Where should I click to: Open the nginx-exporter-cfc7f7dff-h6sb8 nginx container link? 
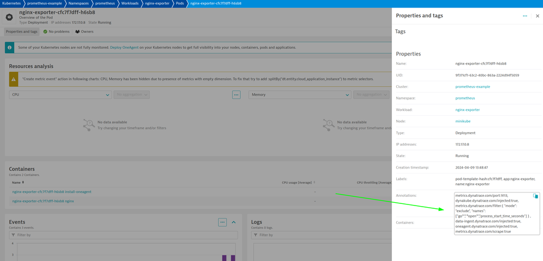[x=43, y=201]
